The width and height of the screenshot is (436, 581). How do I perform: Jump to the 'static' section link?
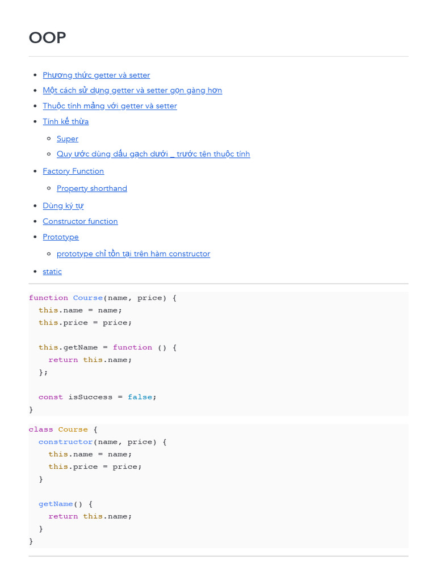(52, 271)
